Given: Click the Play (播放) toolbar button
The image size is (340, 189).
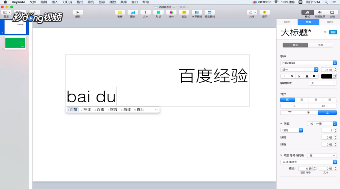Looking at the screenshot, I should click(x=78, y=12).
